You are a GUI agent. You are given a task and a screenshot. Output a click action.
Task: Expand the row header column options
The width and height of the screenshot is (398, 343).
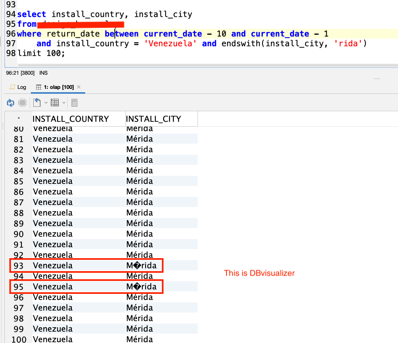pos(18,119)
